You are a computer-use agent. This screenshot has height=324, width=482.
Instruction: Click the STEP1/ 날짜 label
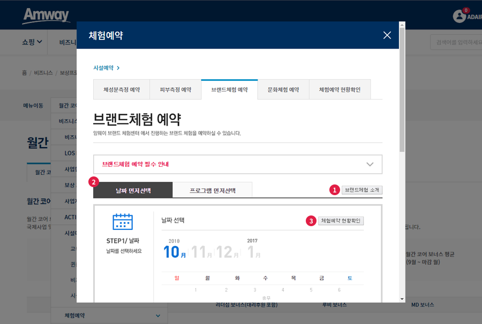(123, 241)
